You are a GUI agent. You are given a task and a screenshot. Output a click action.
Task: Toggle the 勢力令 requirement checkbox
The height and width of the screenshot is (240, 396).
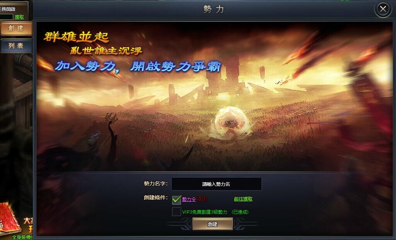click(176, 199)
